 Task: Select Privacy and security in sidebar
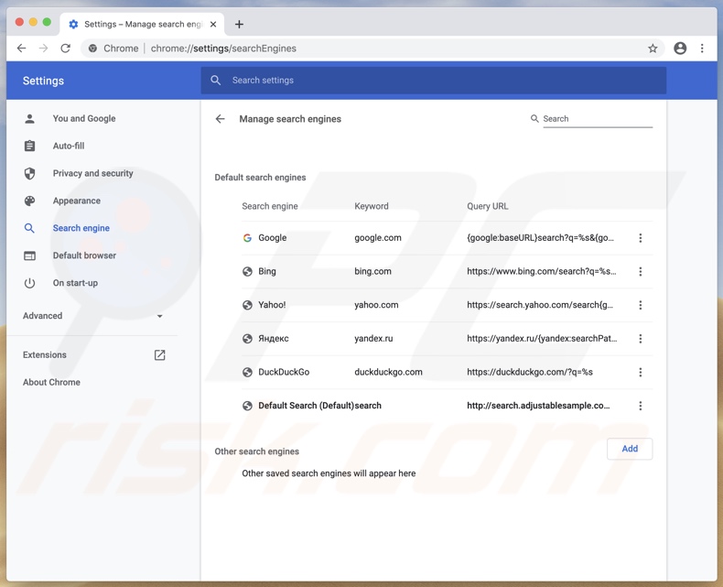[92, 173]
